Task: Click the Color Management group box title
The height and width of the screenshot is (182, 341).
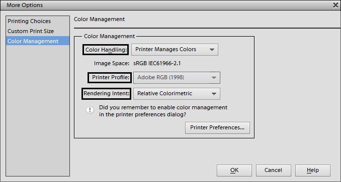Action: coord(109,36)
